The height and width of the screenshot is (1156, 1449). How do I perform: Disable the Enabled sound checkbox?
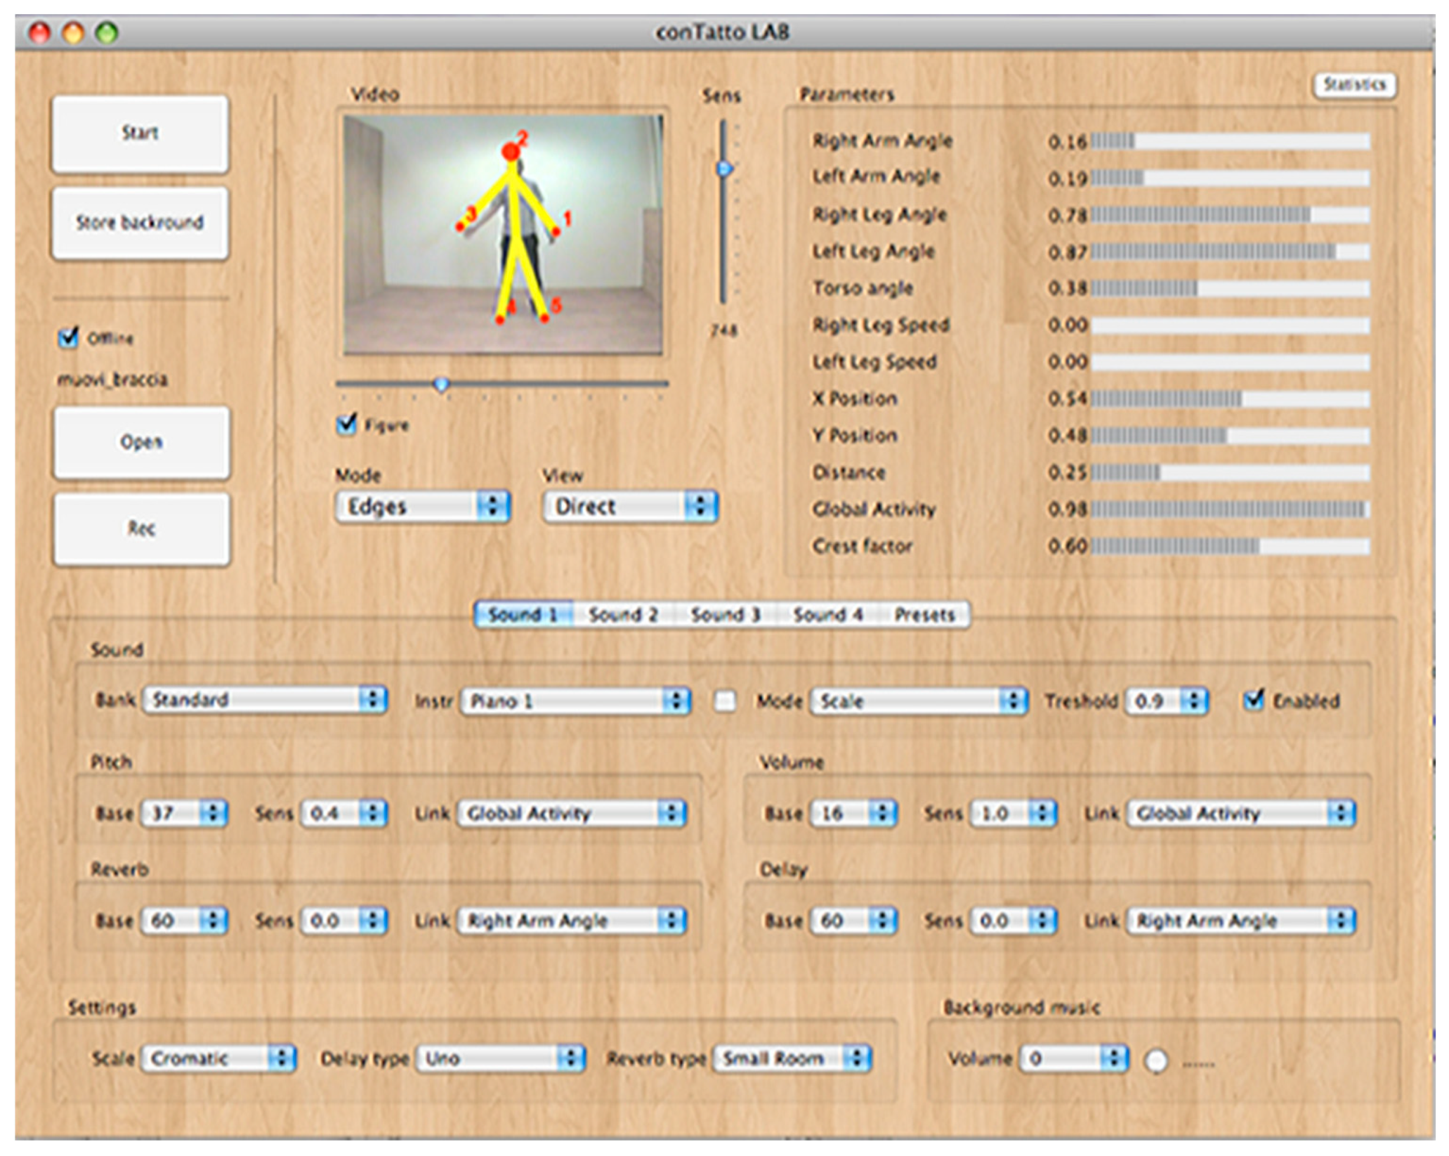click(x=1253, y=700)
